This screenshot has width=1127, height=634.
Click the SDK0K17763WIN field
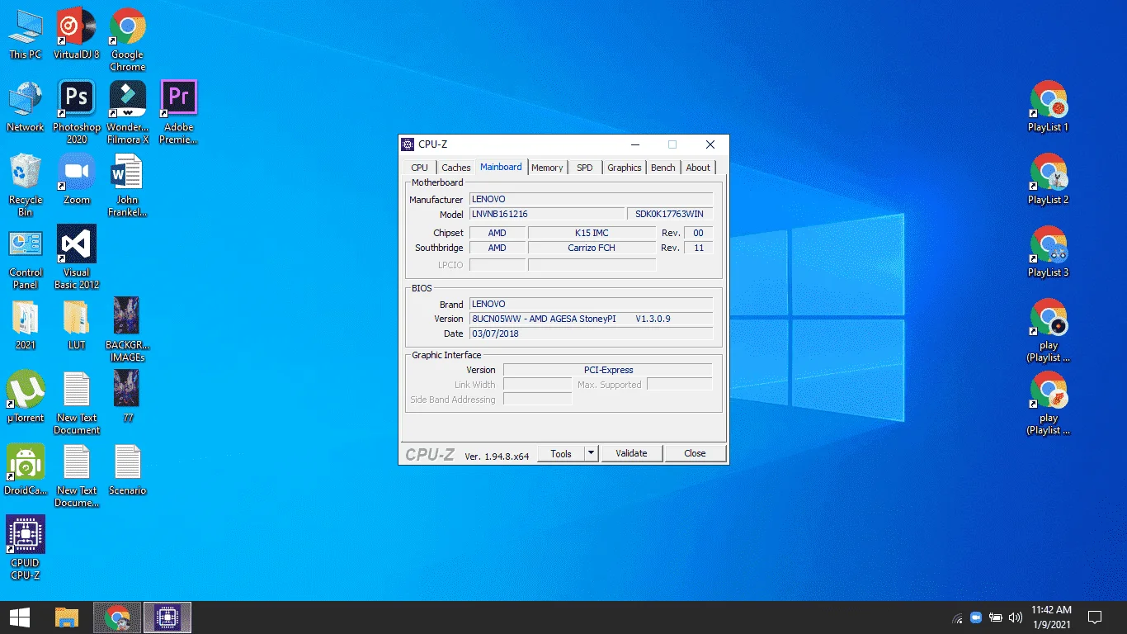[x=670, y=214]
